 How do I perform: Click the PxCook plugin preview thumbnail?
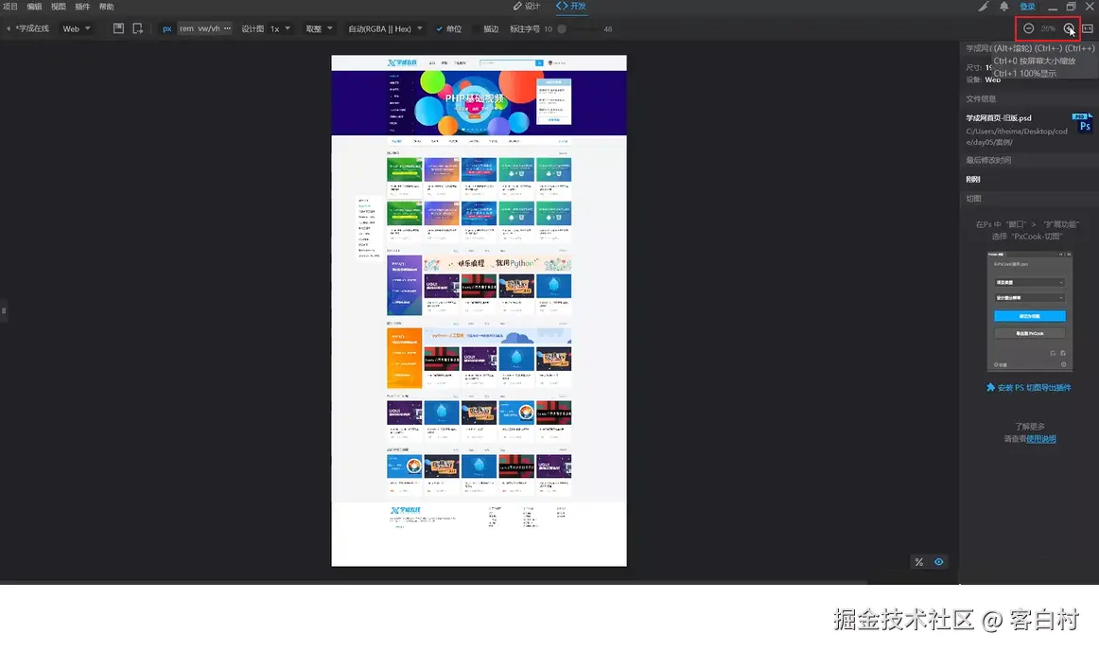pyautogui.click(x=1030, y=311)
